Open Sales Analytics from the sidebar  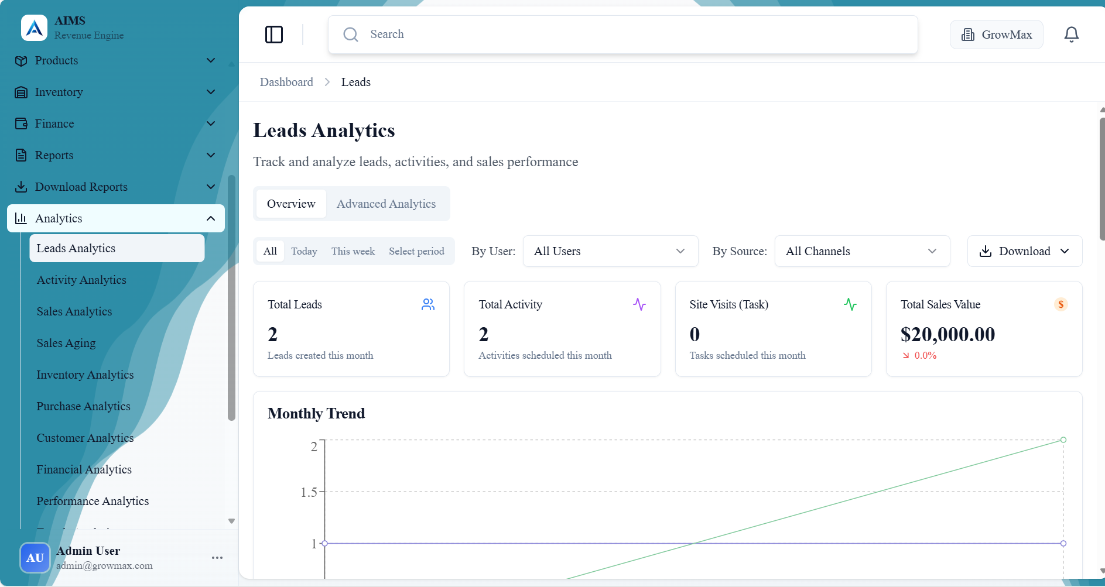[74, 311]
